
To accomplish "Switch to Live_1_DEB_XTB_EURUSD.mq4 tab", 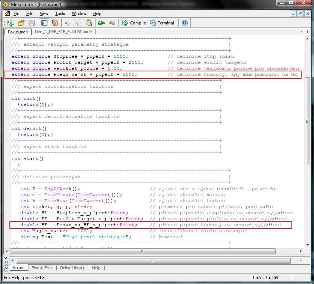I will [x=63, y=32].
